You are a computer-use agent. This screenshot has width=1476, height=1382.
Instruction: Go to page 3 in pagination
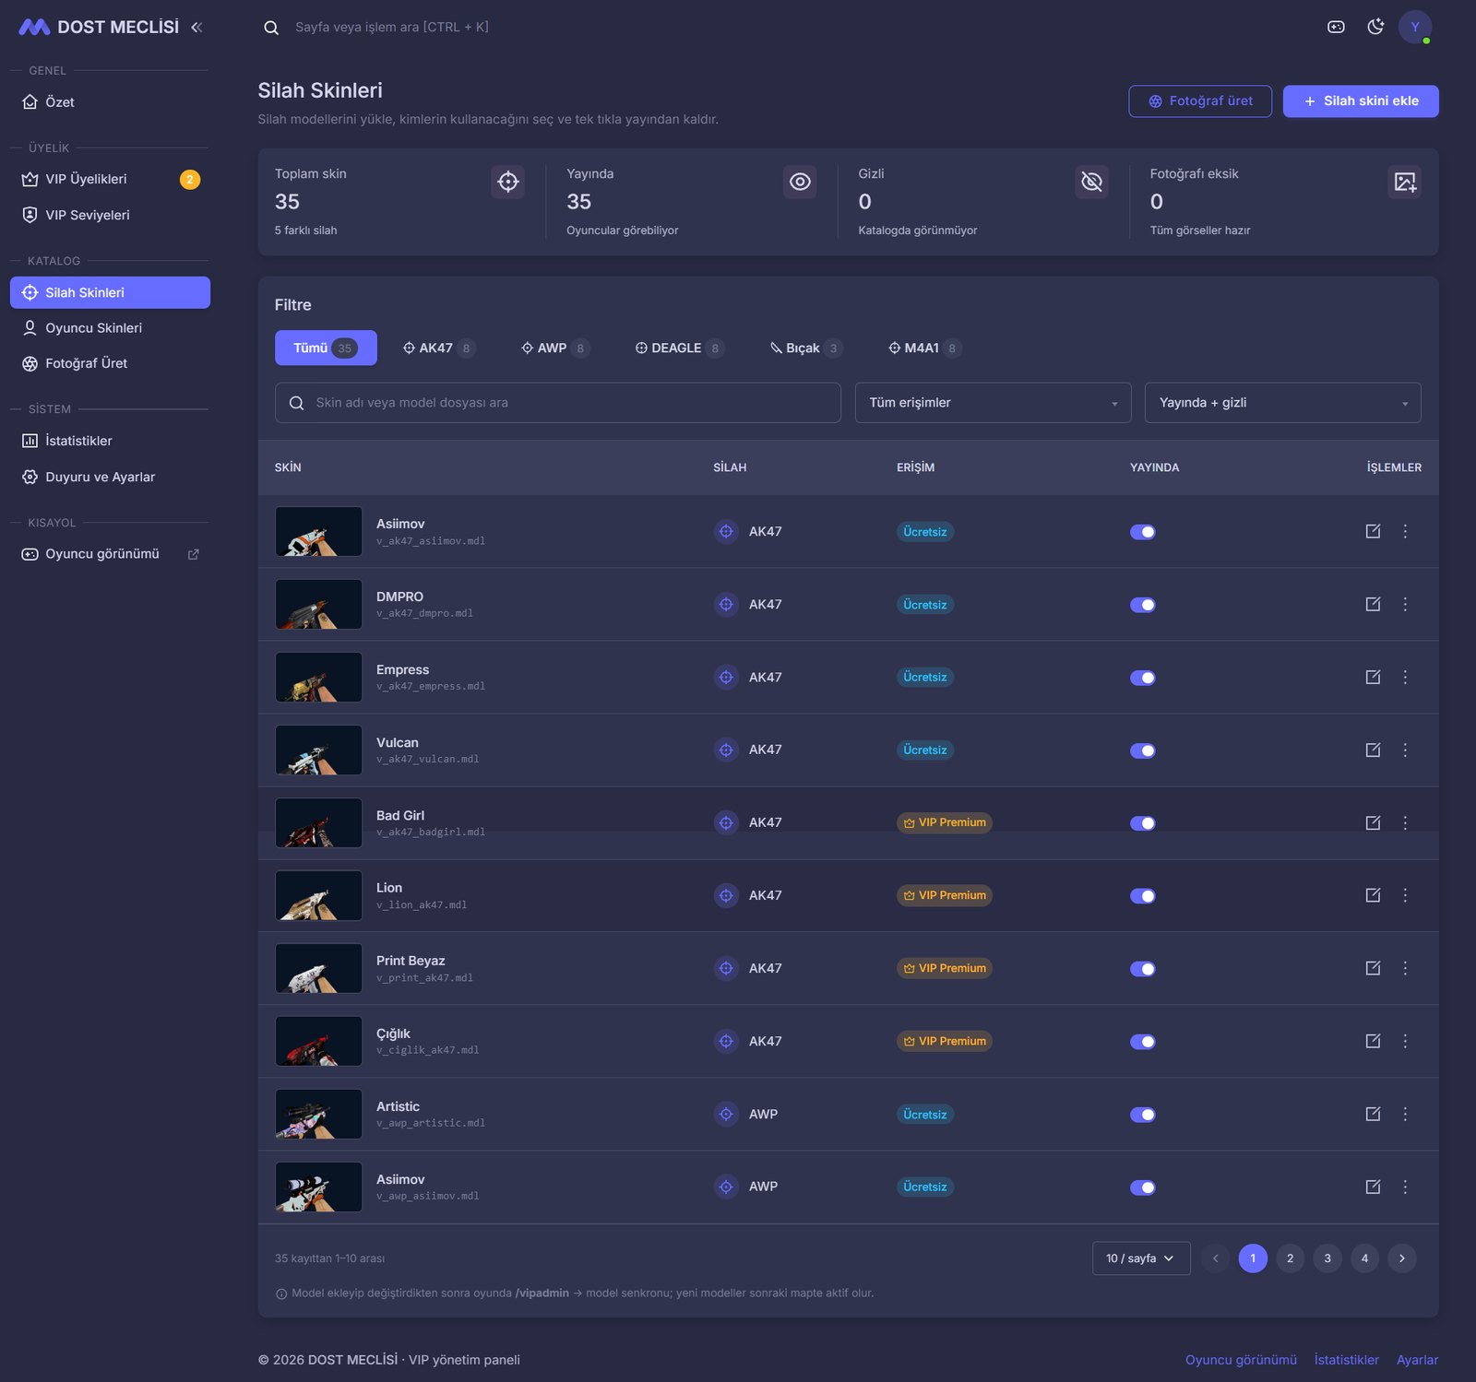click(x=1327, y=1258)
